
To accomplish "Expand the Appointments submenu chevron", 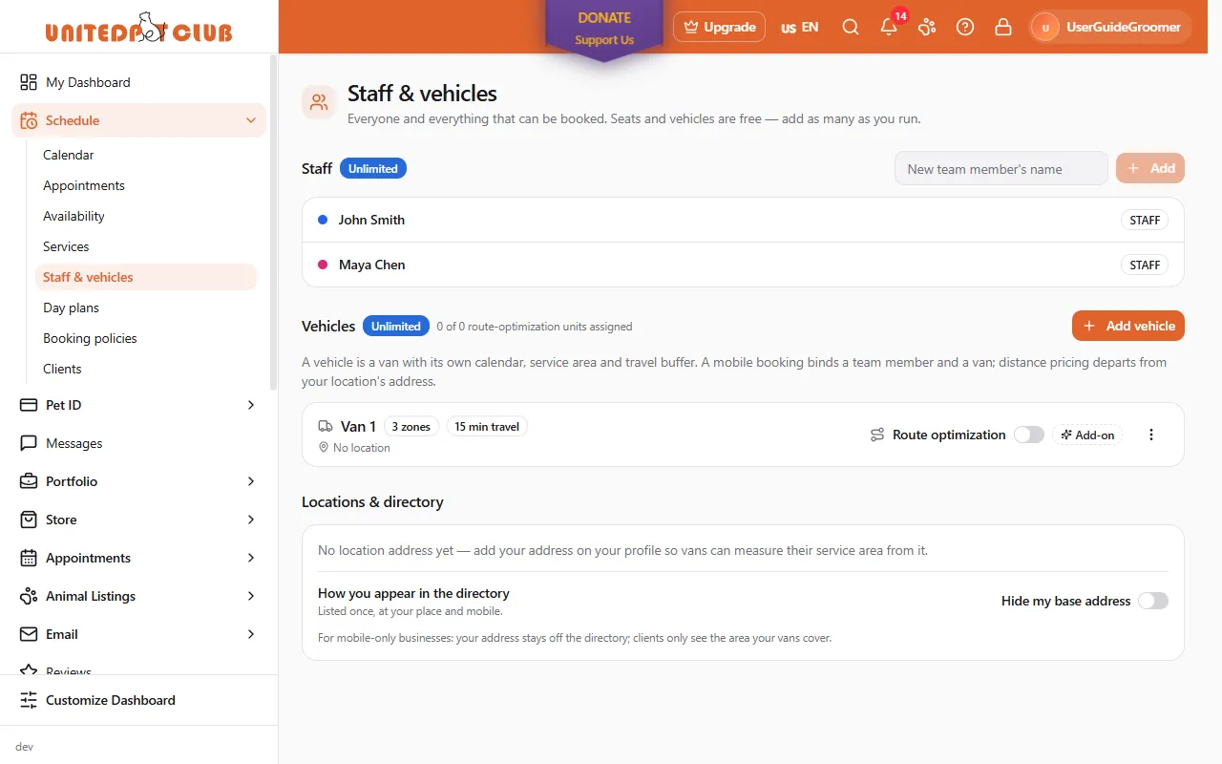I will [x=251, y=558].
